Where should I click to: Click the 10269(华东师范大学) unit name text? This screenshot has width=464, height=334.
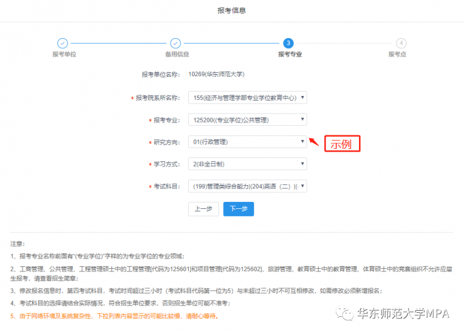[217, 74]
